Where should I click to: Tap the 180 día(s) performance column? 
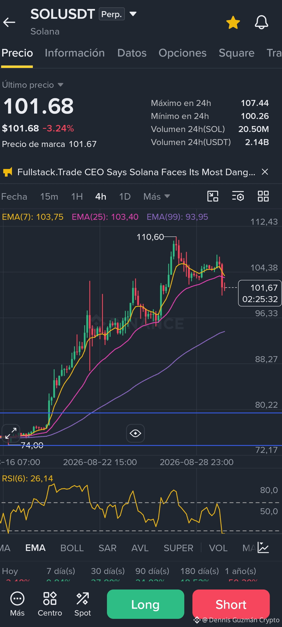point(199,574)
